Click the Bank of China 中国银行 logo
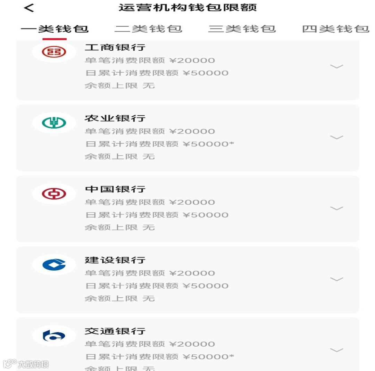 54,193
